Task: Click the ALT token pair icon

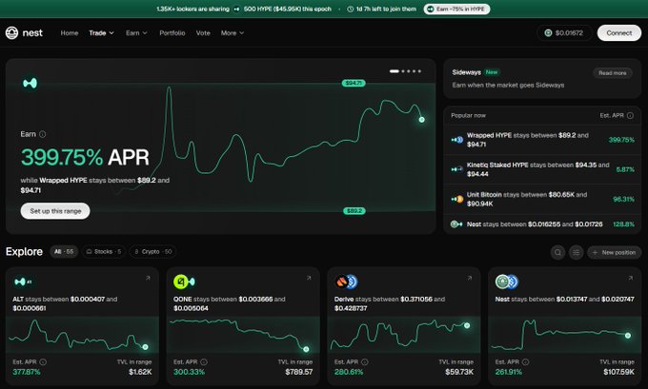Action: point(22,282)
